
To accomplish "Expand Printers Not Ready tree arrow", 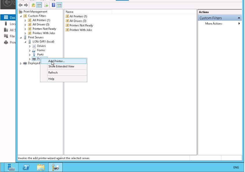I will click(x=25, y=29).
